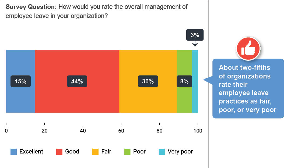Click the red Good legend swatch
Viewport: 284px width, 168px height.
[x=59, y=152]
